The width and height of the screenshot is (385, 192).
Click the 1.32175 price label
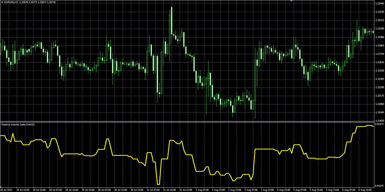380,96
